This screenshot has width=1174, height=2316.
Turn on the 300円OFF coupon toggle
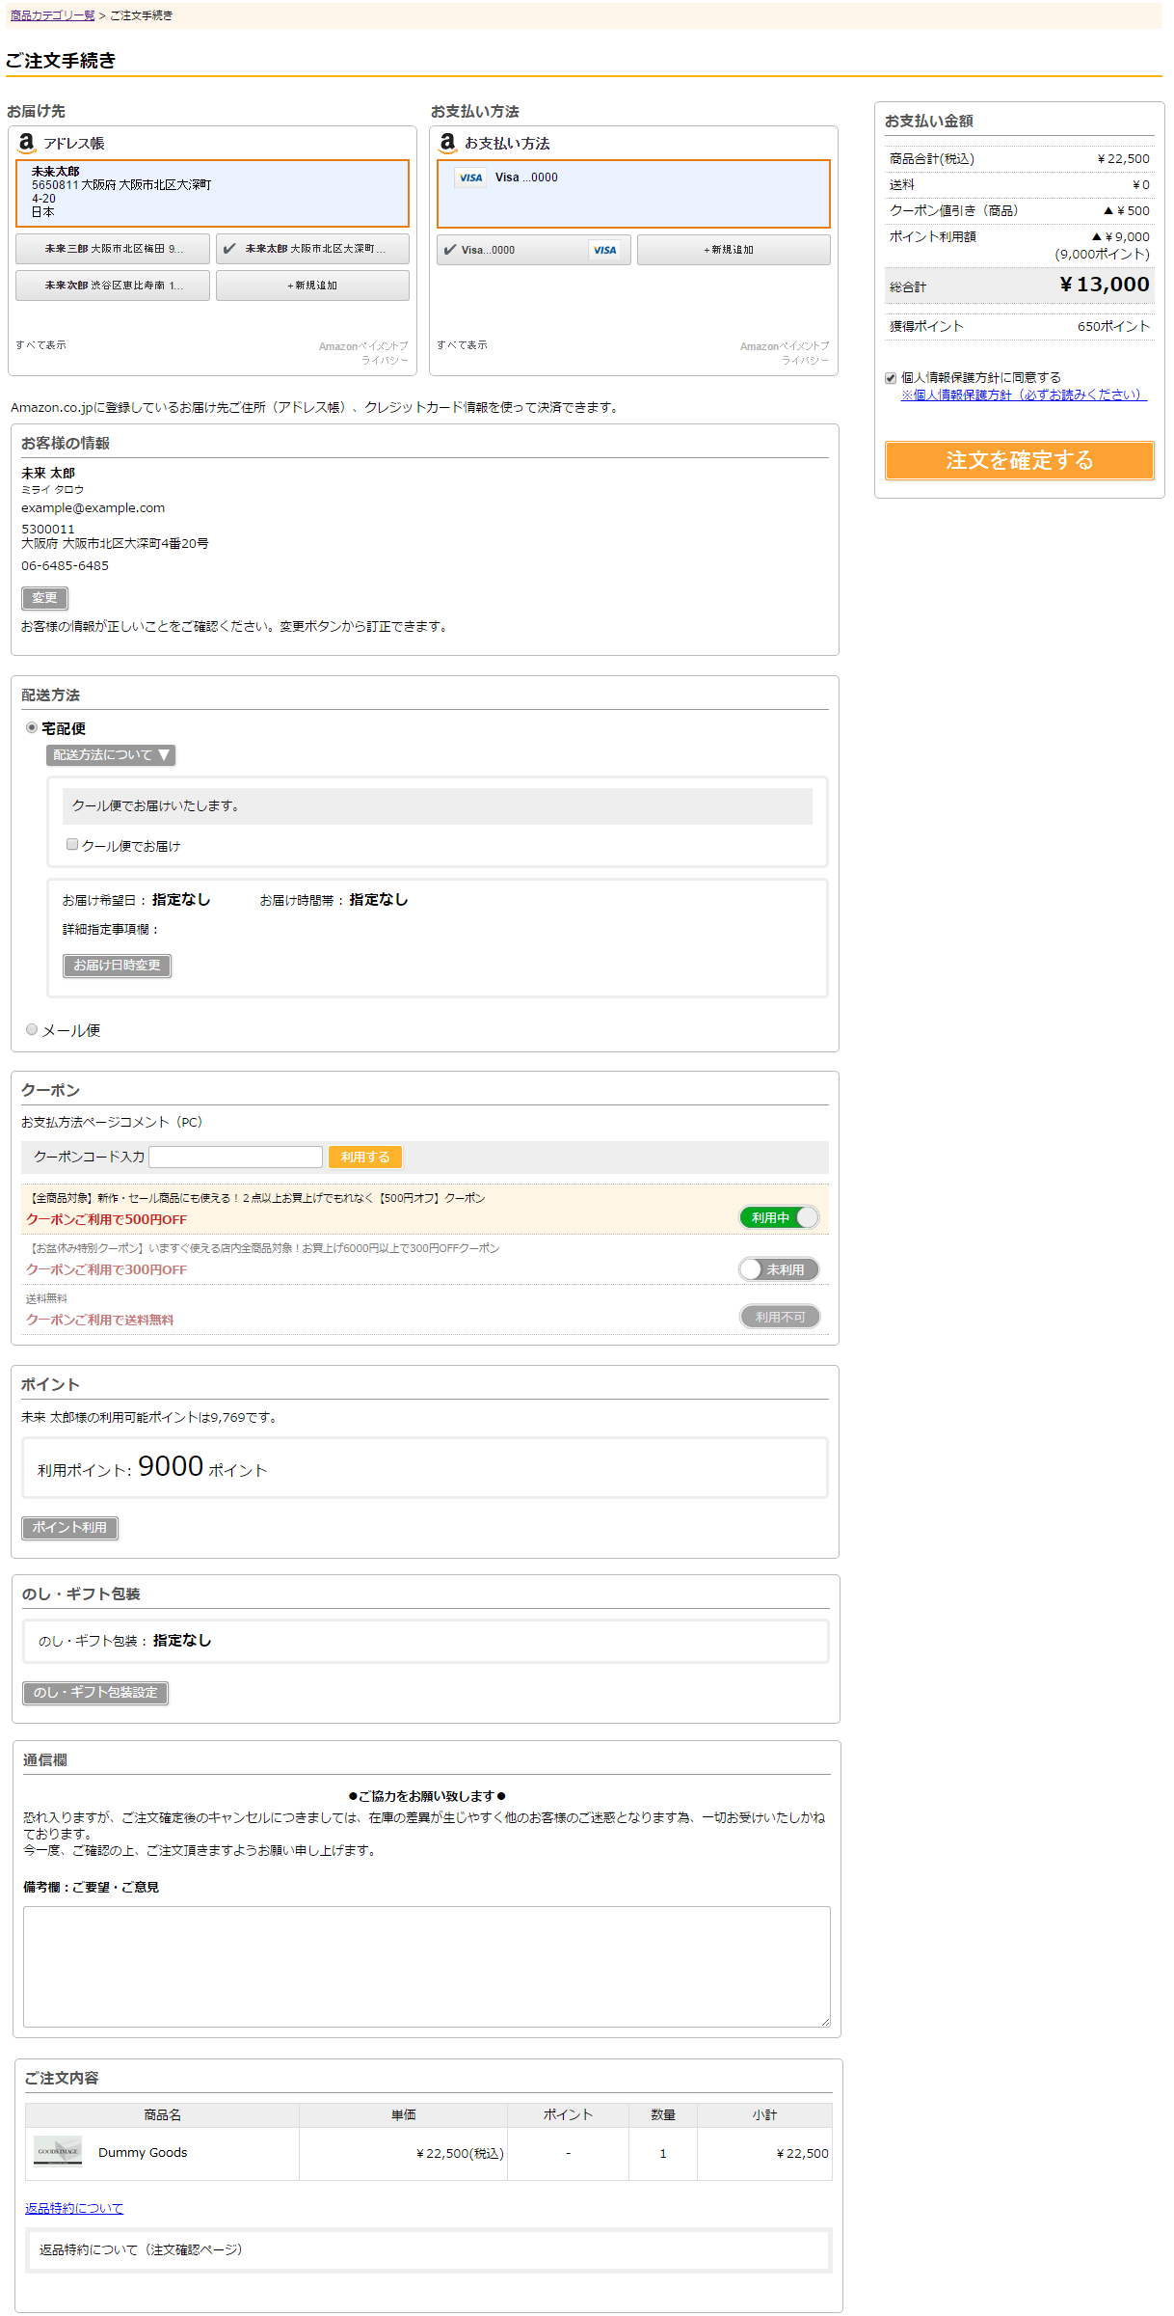[779, 1269]
